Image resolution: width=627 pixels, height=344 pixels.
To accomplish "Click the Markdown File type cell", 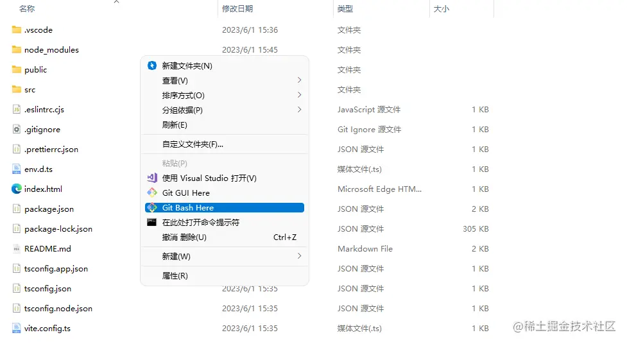I will (x=365, y=249).
